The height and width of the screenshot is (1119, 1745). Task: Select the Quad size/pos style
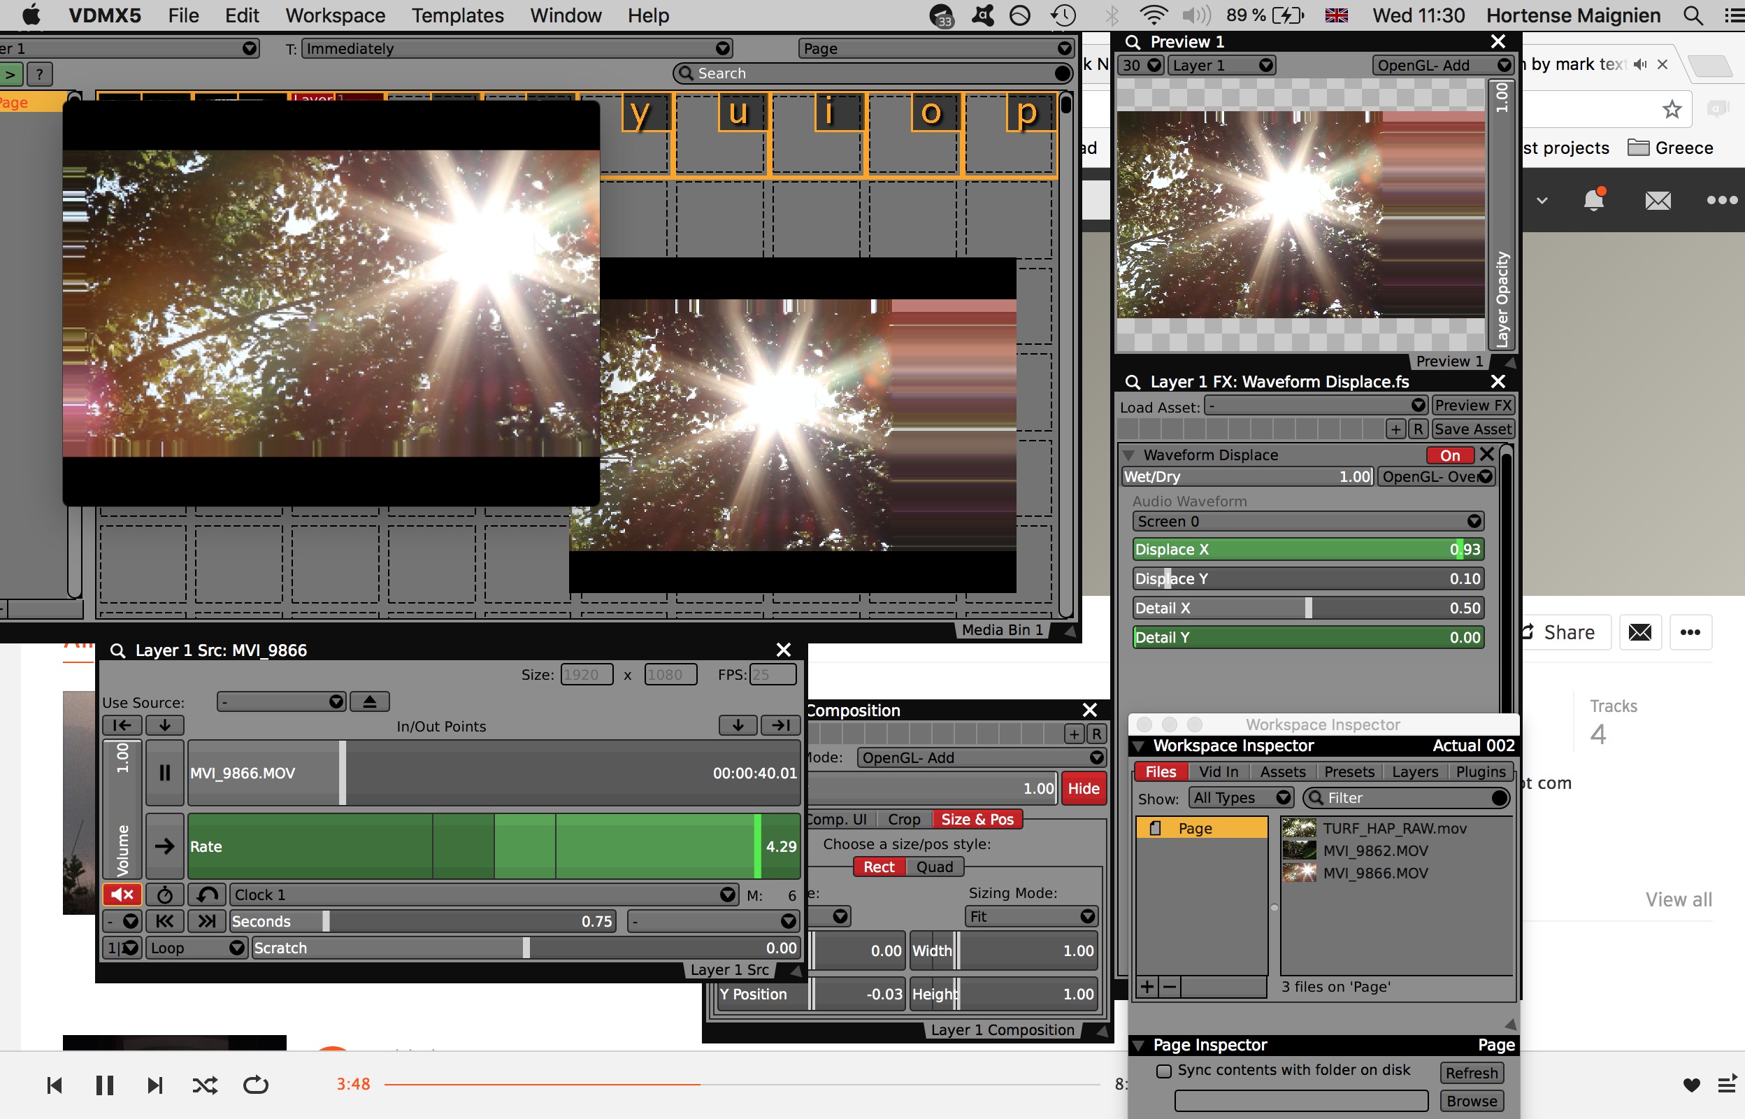click(934, 867)
